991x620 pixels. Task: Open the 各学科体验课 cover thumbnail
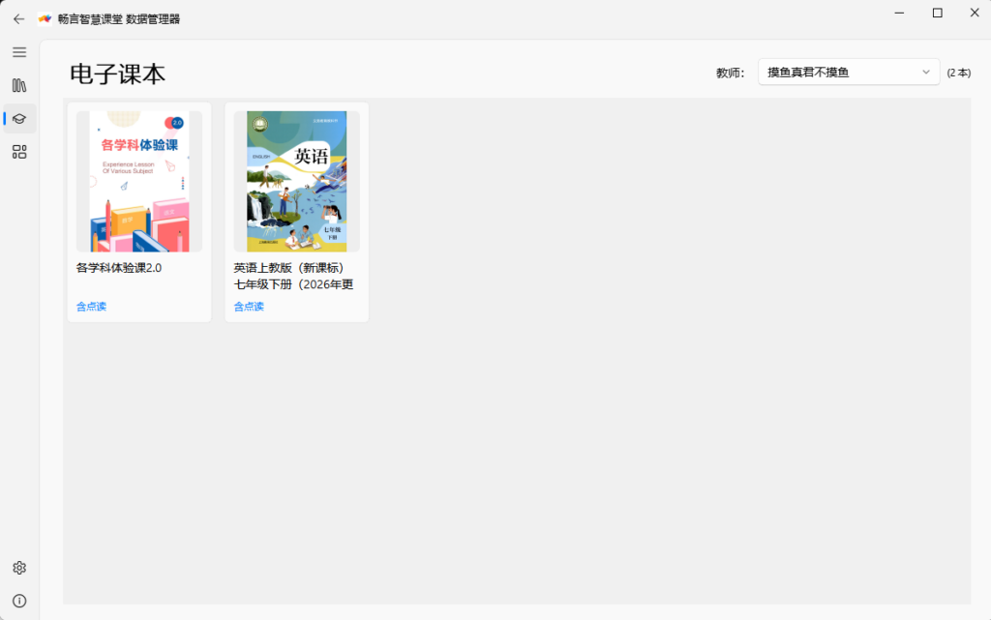click(139, 181)
